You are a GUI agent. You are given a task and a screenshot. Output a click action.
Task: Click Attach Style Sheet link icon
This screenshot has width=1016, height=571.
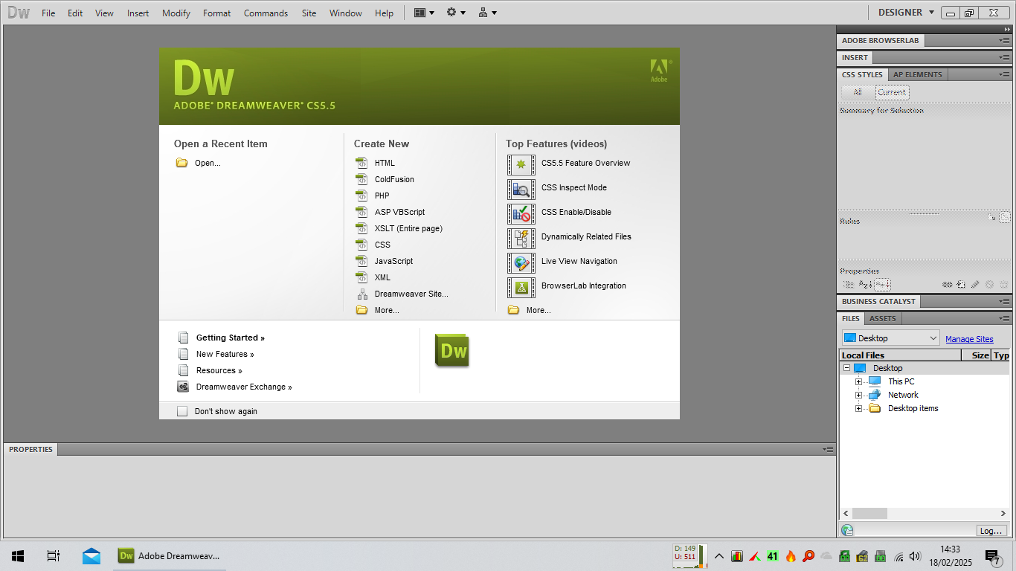[948, 284]
